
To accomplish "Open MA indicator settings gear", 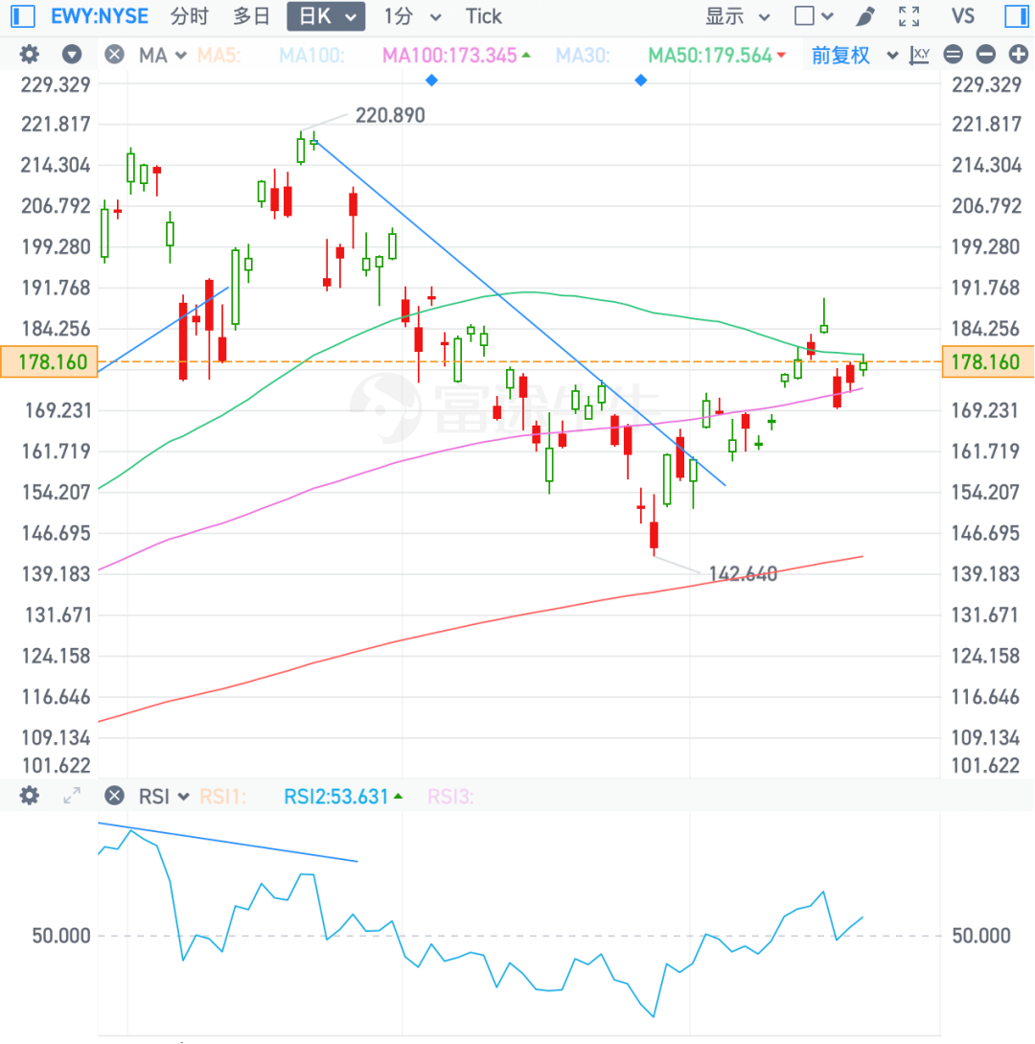I will 29,55.
